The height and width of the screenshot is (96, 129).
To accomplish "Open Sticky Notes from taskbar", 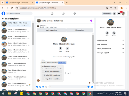I will 22,94.
